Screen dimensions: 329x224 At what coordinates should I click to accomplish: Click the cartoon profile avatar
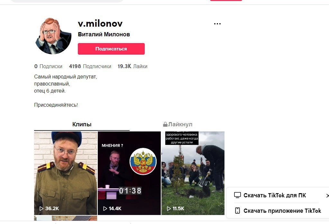[x=53, y=36]
